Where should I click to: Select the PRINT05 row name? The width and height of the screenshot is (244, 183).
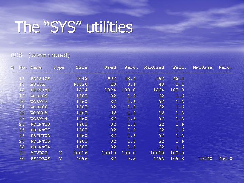point(40,141)
